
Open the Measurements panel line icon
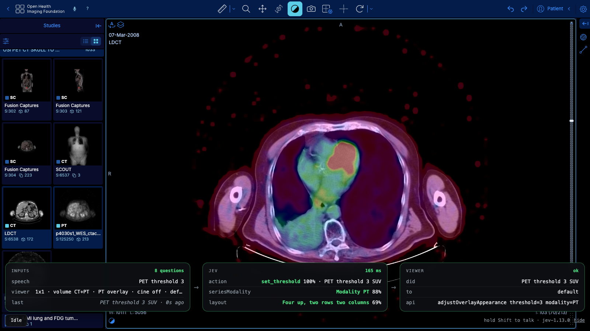[x=583, y=50]
